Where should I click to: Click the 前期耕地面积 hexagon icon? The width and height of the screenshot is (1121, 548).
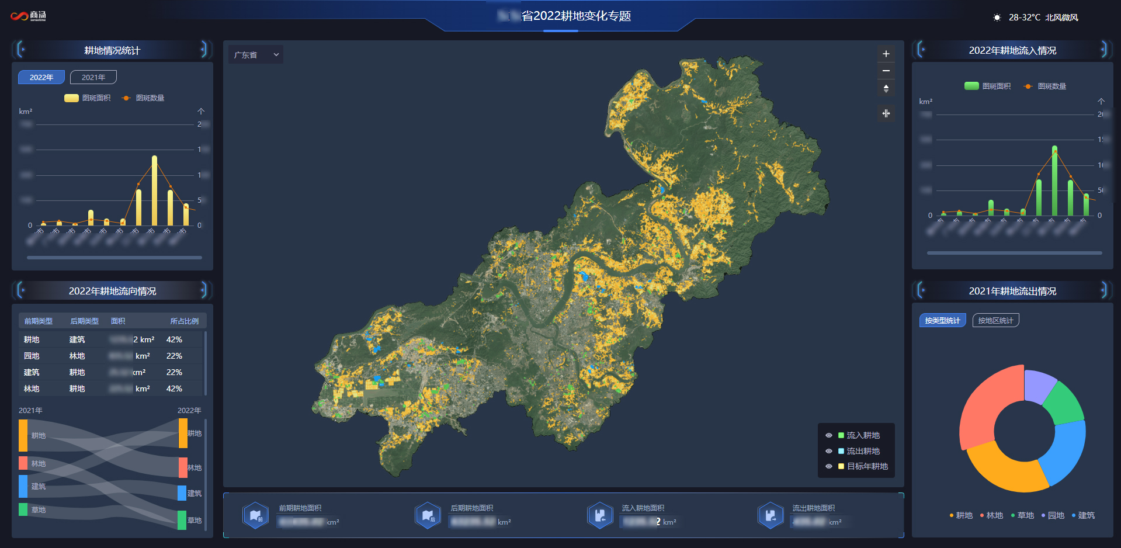coord(255,516)
